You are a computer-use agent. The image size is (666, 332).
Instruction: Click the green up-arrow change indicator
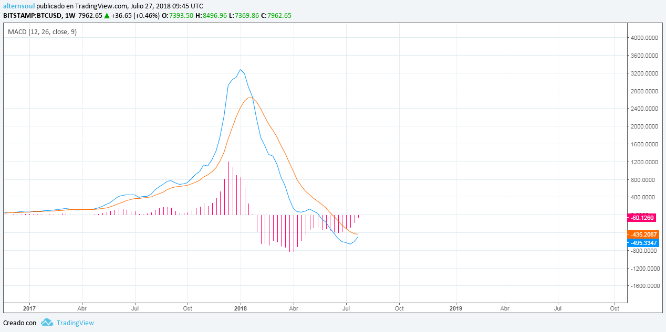pos(107,15)
